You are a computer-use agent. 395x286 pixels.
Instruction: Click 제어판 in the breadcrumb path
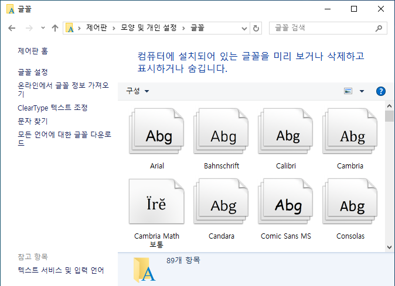pos(97,27)
